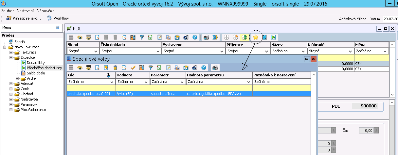
Task: Click the printer icon in PDL toolbar
Action: pos(206,37)
